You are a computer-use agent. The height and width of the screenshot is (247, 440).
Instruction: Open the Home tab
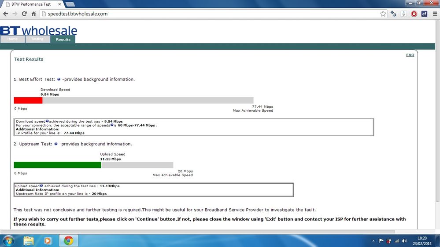click(12, 39)
